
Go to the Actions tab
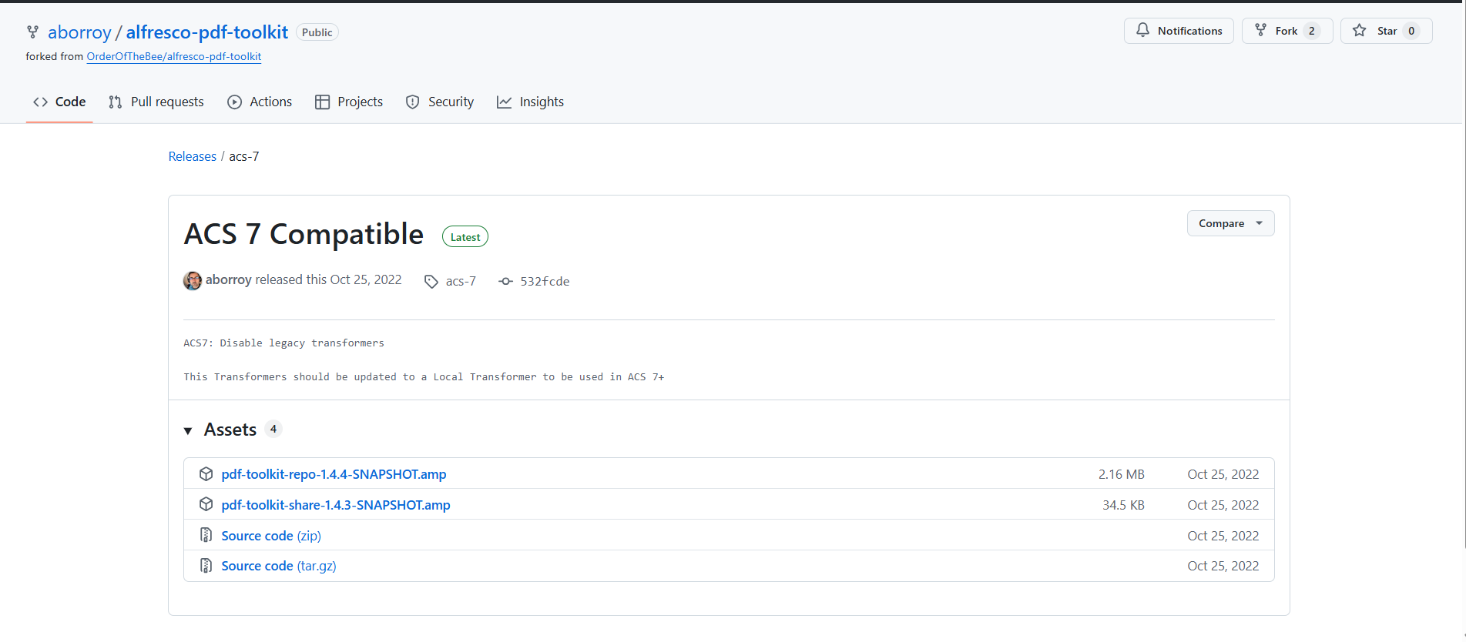[x=260, y=102]
